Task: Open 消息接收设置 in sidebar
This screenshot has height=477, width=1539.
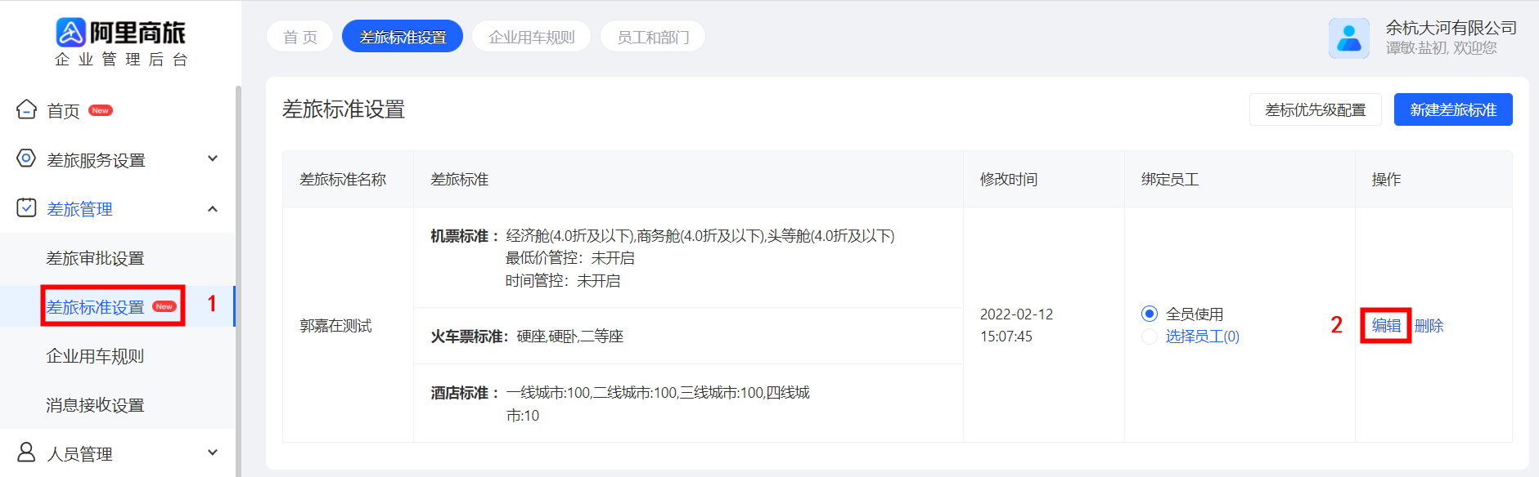Action: click(x=95, y=405)
